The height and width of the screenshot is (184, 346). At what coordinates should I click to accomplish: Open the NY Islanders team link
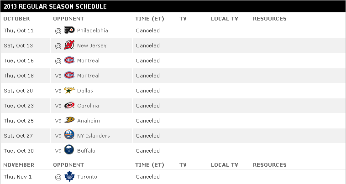(x=93, y=136)
